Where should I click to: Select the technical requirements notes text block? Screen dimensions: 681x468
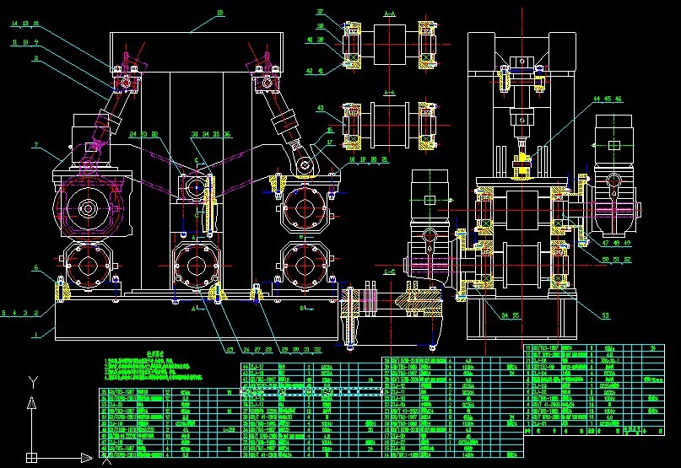click(x=152, y=368)
